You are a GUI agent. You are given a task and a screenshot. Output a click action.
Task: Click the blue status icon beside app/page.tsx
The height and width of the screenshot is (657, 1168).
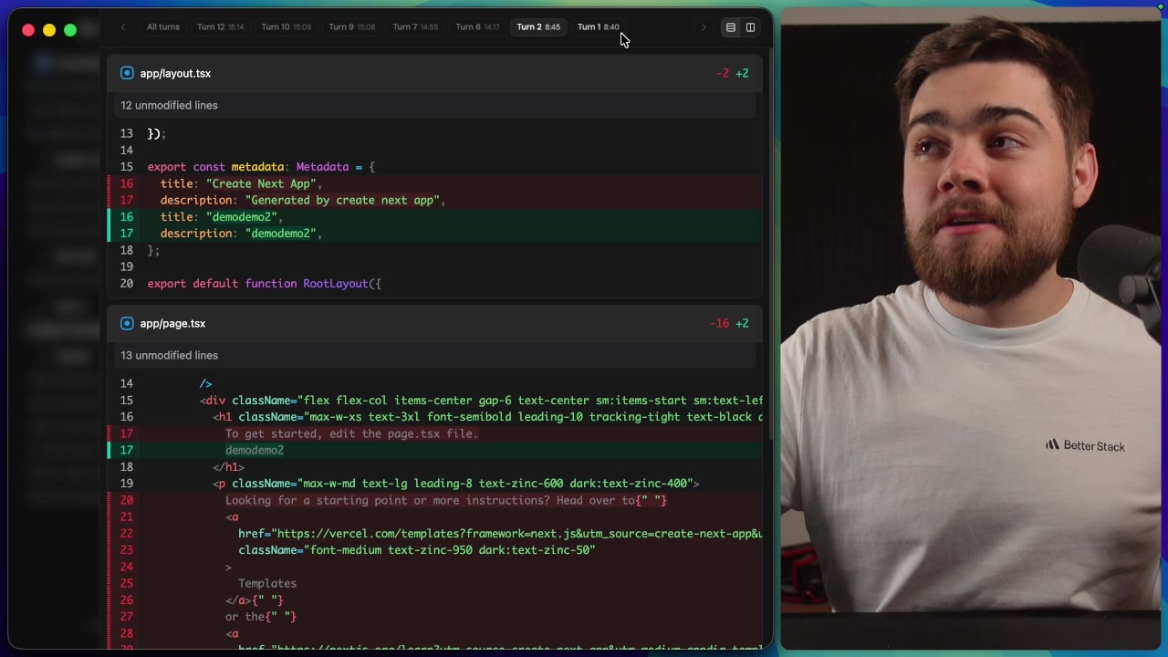click(x=127, y=323)
